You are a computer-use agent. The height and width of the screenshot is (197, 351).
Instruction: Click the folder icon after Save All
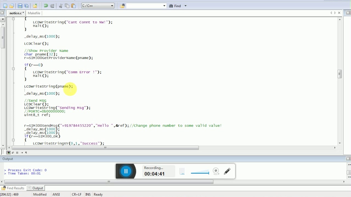tap(35, 6)
